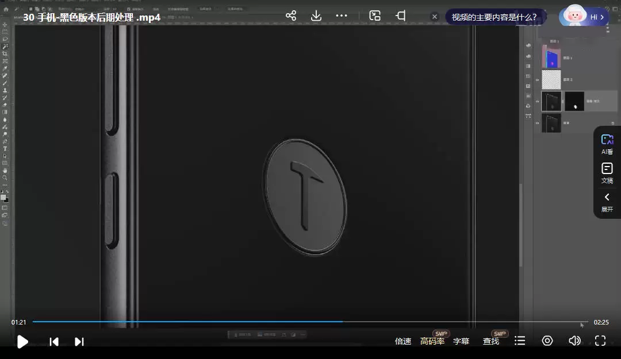
Task: Mute the video volume
Action: click(x=574, y=341)
